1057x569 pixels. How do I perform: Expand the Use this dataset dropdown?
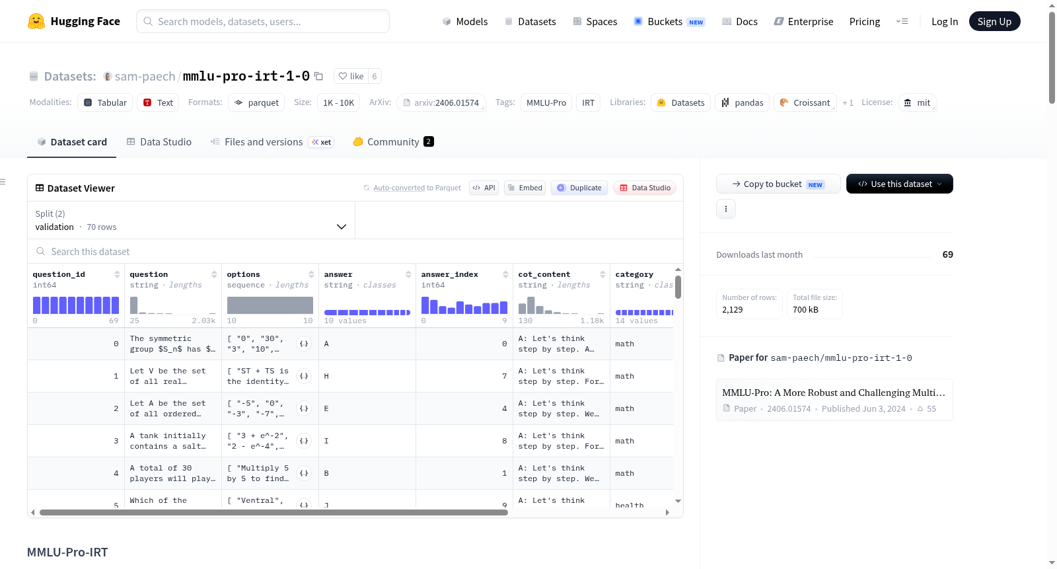899,184
